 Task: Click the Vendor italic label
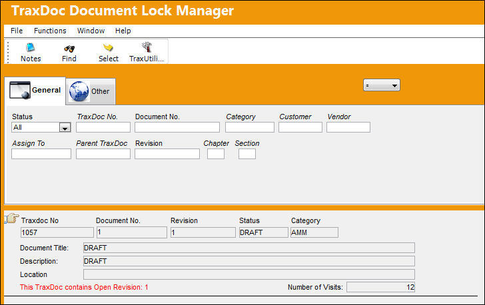[339, 117]
